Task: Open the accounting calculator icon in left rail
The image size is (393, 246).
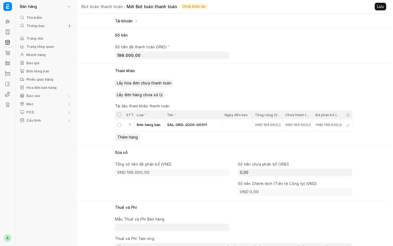Action: [8, 32]
